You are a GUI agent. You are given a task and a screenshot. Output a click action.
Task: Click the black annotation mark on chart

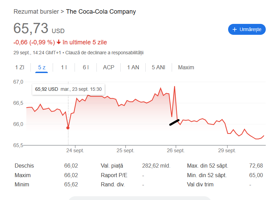[x=174, y=123]
